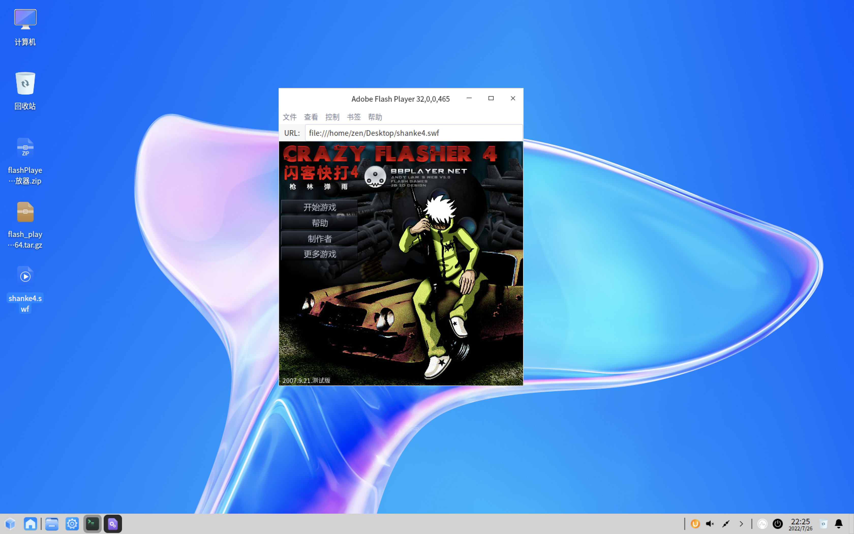
Task: Open the file manager taskbar icon
Action: (52, 523)
